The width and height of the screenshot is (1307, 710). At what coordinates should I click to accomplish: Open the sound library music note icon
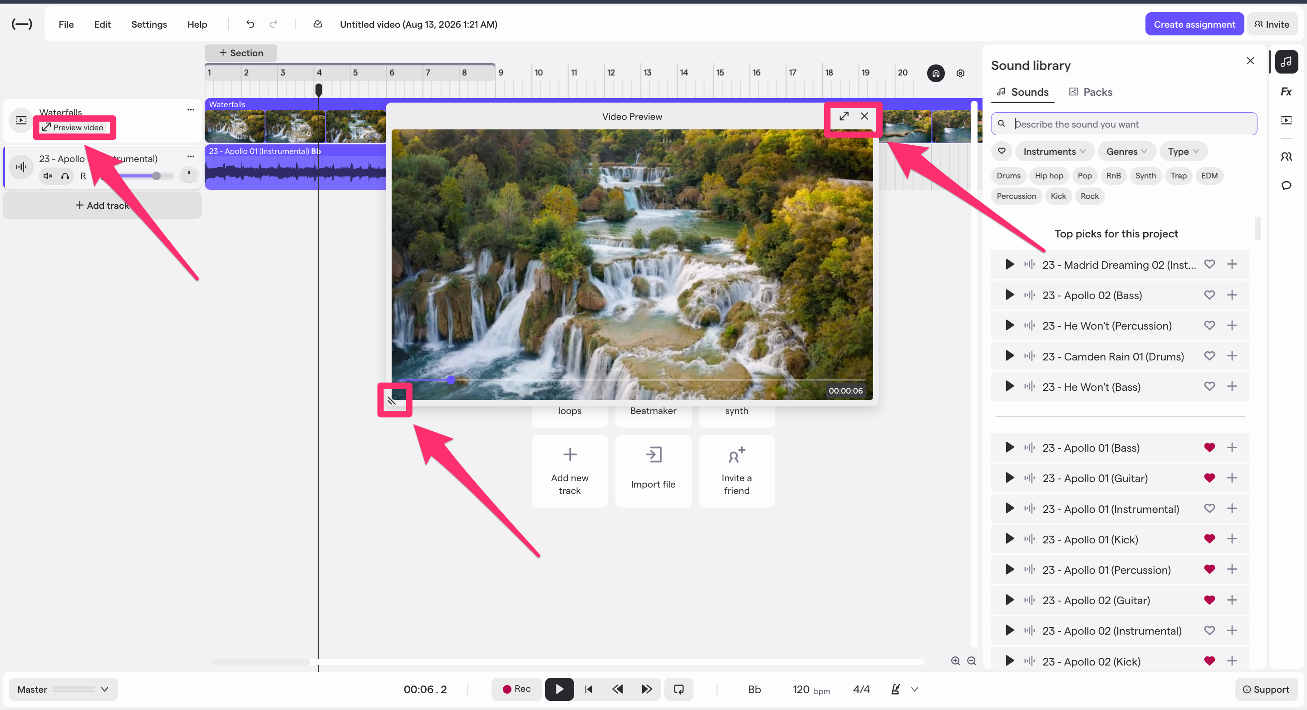coord(1286,62)
